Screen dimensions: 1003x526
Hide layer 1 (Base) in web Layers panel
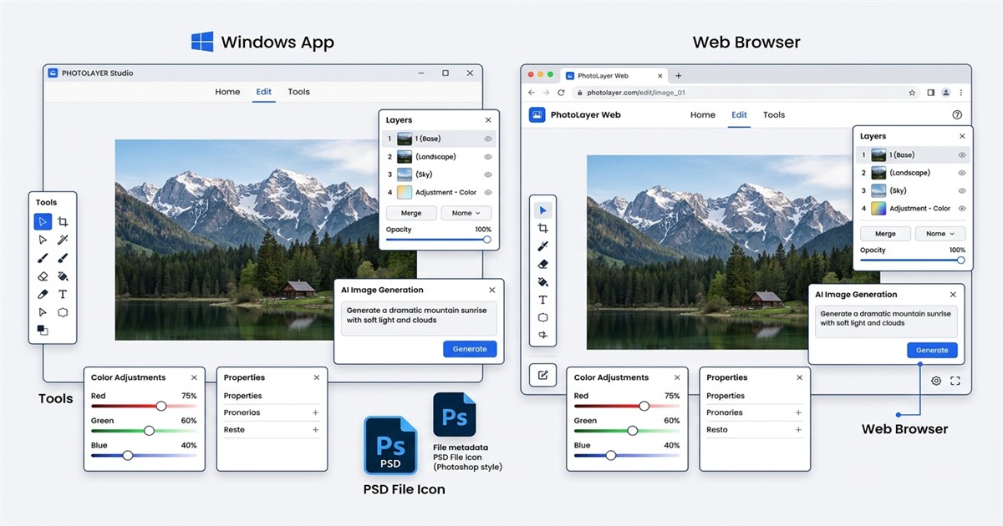pyautogui.click(x=962, y=155)
